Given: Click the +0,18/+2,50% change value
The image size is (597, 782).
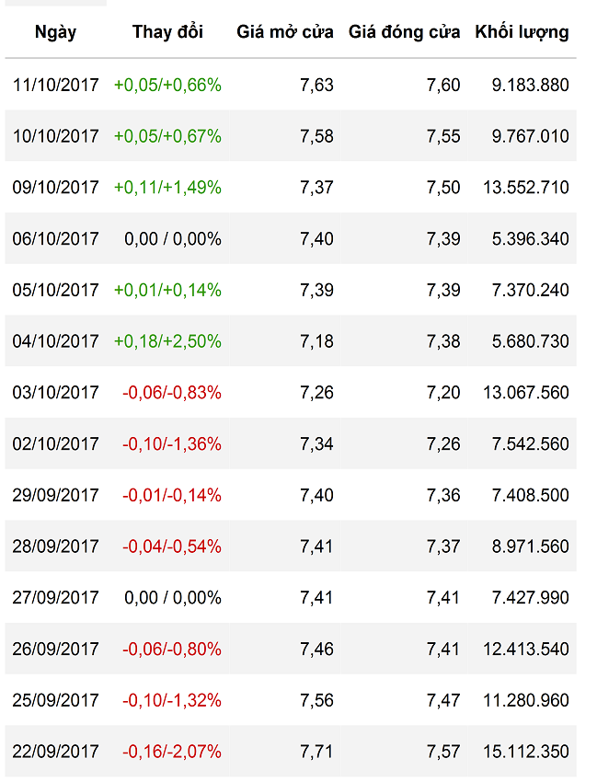Looking at the screenshot, I should [167, 341].
